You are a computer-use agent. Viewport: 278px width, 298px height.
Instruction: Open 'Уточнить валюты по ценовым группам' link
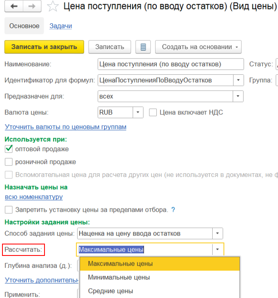(65, 127)
